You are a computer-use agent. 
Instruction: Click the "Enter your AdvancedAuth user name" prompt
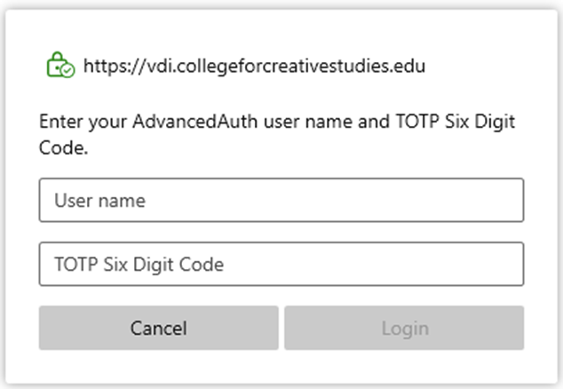click(277, 123)
